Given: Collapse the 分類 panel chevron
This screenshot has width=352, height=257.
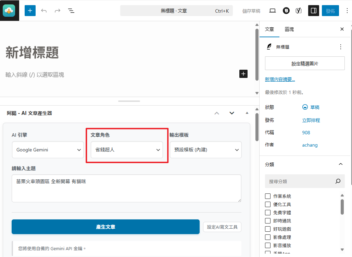Looking at the screenshot, I should [x=340, y=164].
